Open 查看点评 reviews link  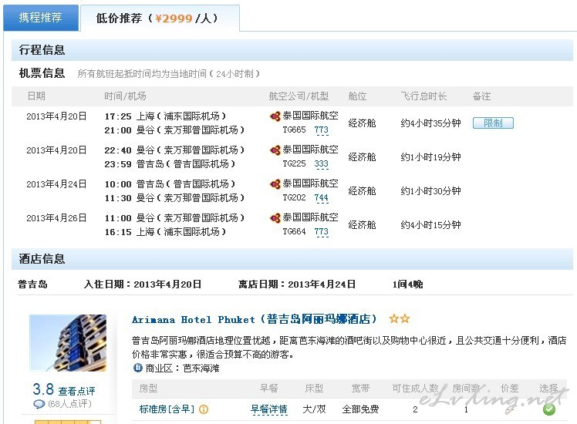[x=76, y=391]
